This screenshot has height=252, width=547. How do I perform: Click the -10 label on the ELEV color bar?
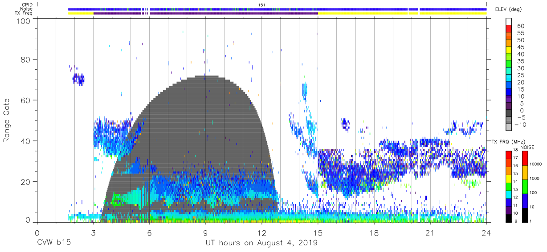(x=521, y=124)
